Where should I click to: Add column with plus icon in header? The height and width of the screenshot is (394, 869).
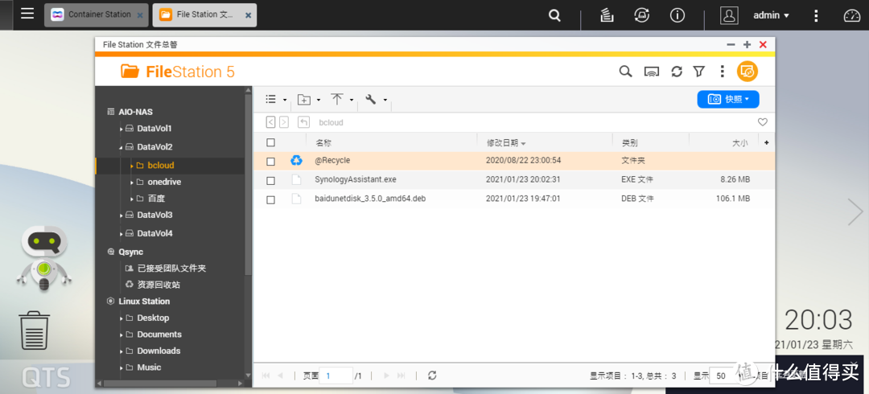pos(767,143)
